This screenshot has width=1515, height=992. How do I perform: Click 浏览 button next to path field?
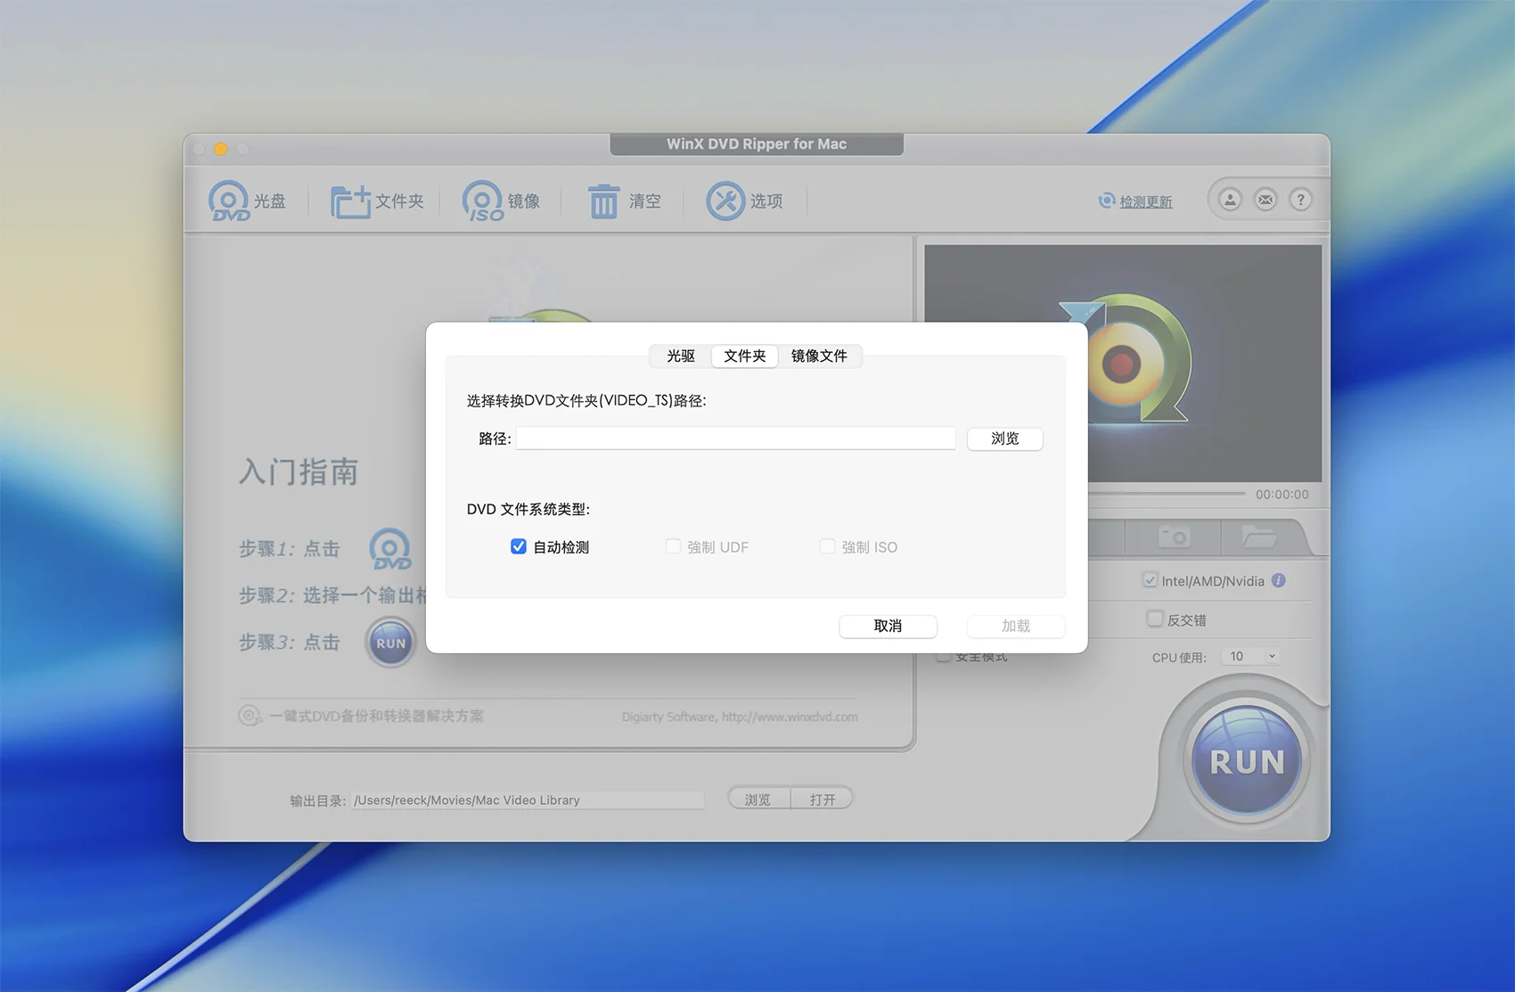[x=1004, y=439]
